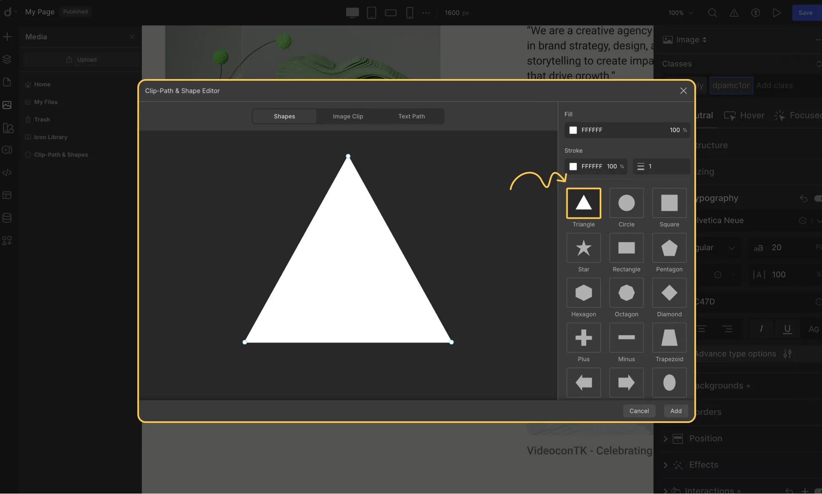Screen dimensions: 822x494
Task: Close the Clip-Path & Shape Editor dialog
Action: [683, 91]
